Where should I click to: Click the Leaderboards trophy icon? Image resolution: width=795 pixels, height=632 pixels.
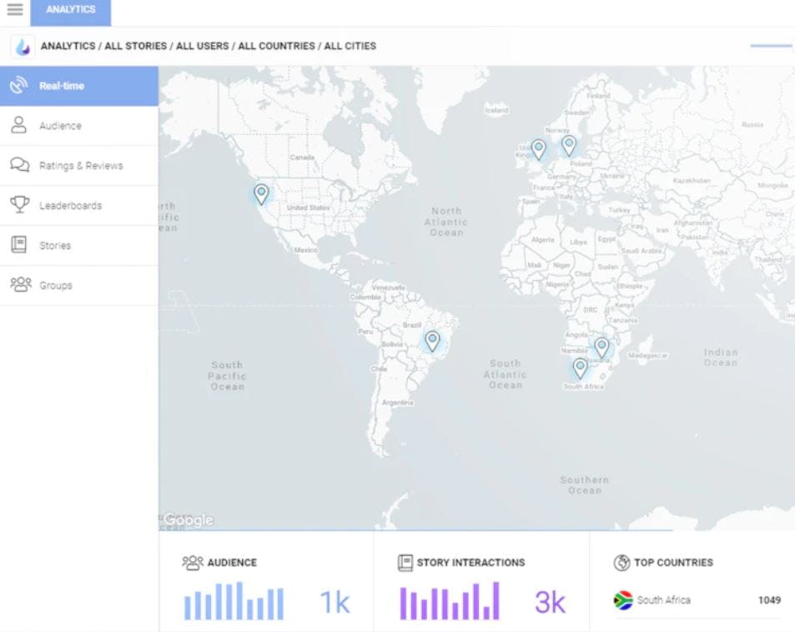(20, 205)
